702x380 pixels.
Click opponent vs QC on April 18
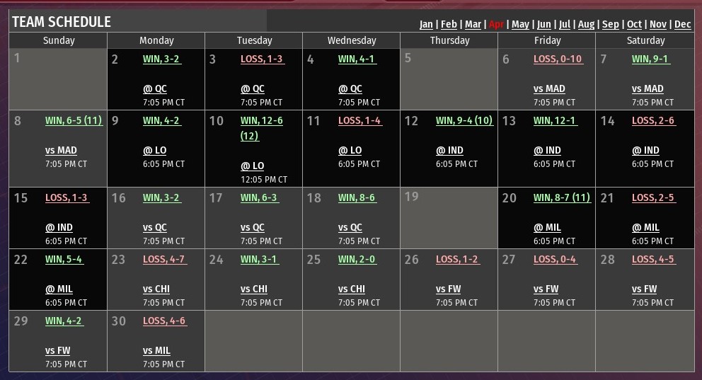pos(350,227)
